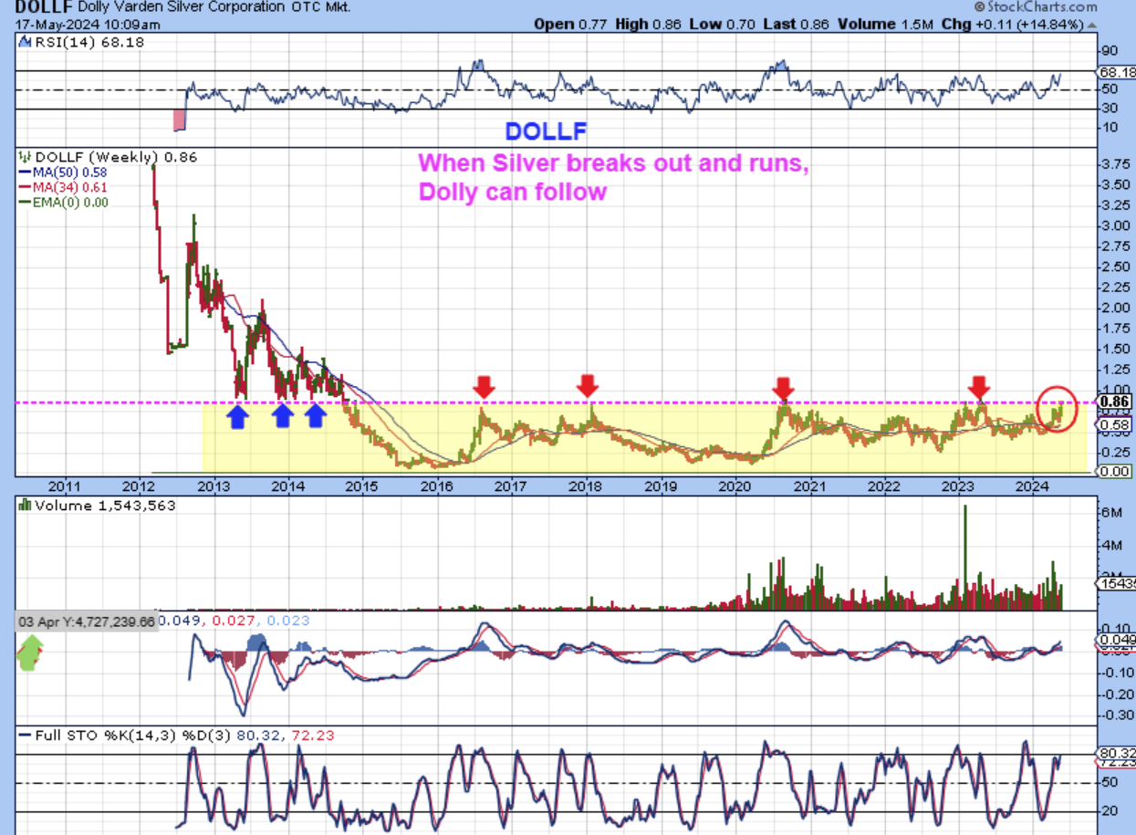1136x835 pixels.
Task: Click the 2021 label on the time axis
Action: (x=810, y=485)
